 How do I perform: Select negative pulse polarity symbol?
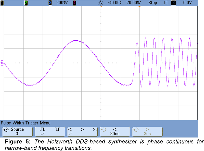[x=57, y=129]
